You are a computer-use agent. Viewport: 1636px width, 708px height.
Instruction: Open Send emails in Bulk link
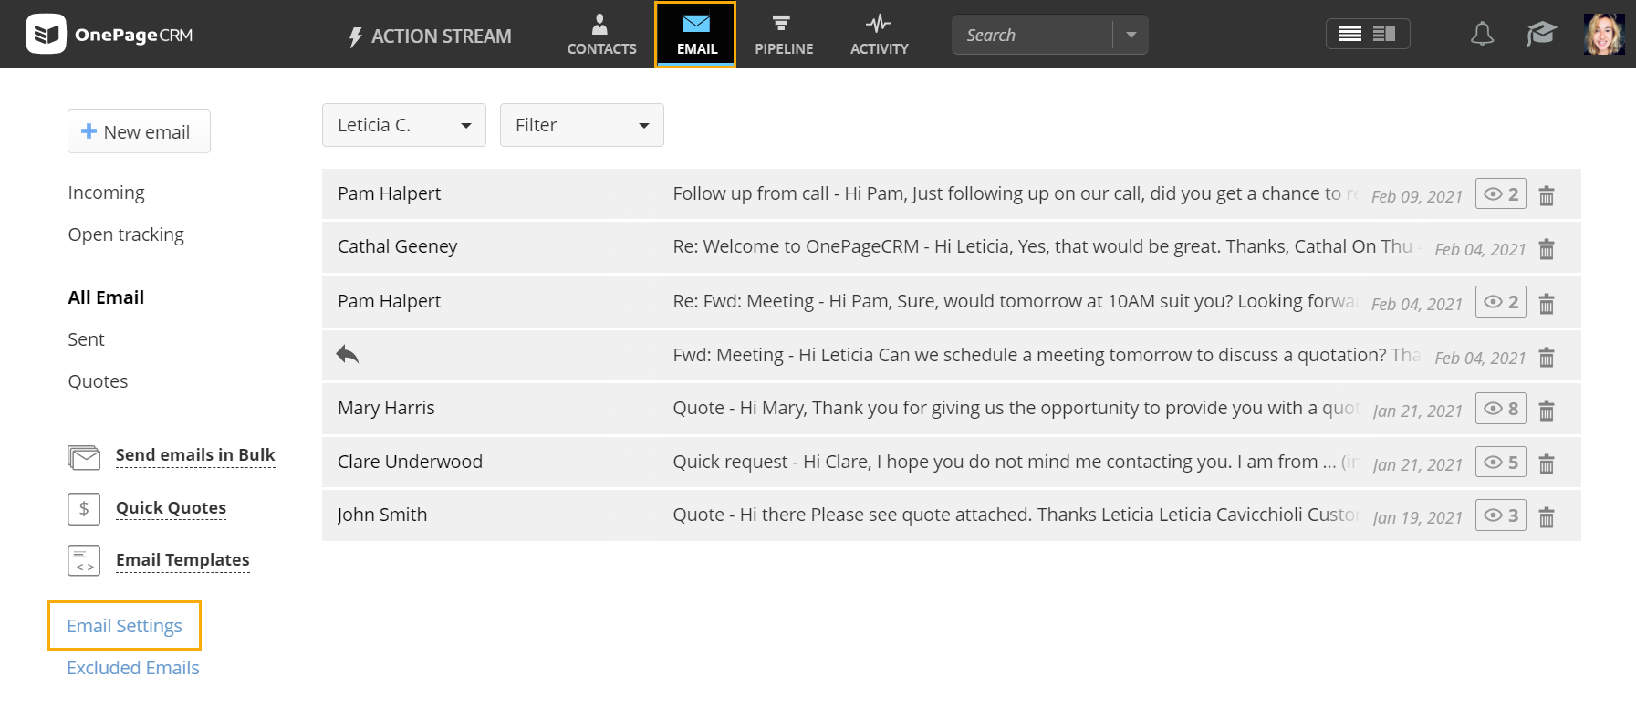tap(195, 454)
